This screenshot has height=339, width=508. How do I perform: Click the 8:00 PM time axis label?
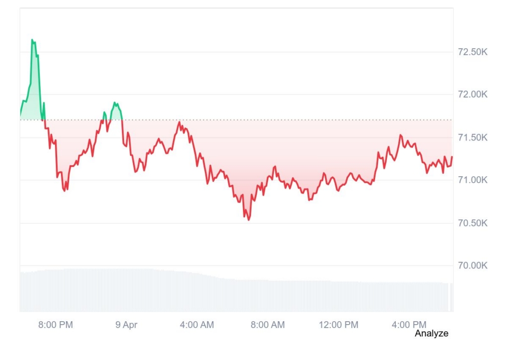56,325
